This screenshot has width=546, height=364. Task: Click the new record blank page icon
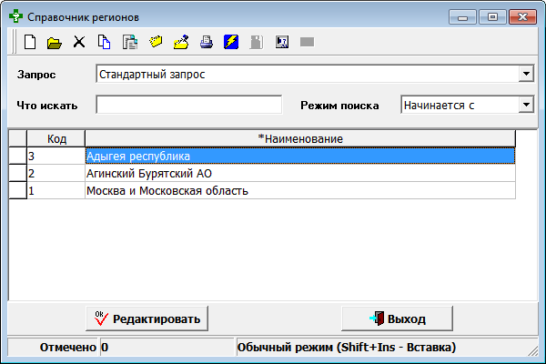click(x=30, y=42)
